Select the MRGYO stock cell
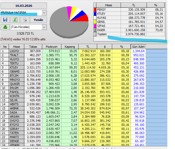 point(17,80)
